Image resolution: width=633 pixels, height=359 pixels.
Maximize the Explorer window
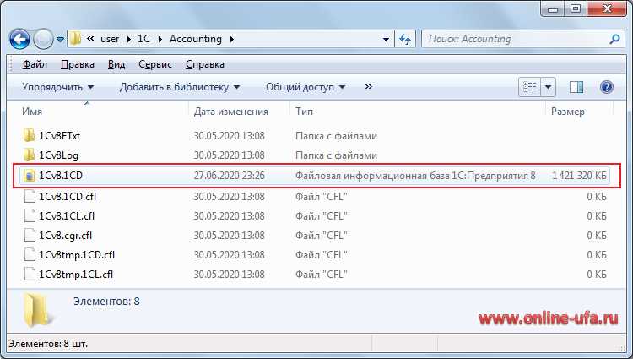pyautogui.click(x=576, y=9)
